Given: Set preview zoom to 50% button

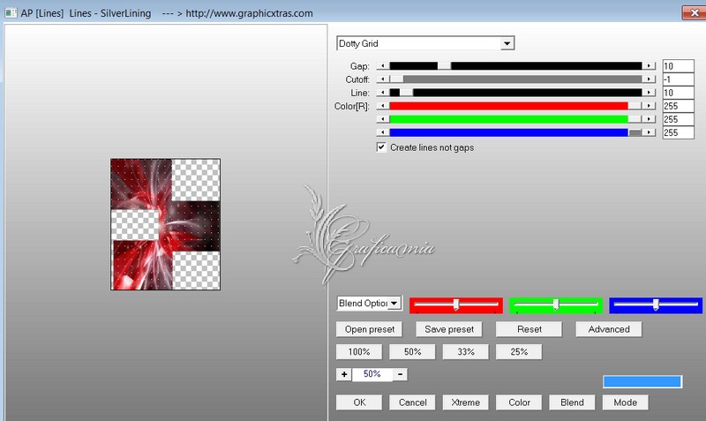Looking at the screenshot, I should pyautogui.click(x=412, y=351).
